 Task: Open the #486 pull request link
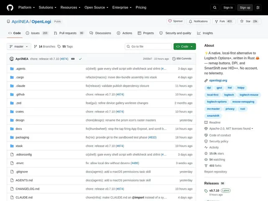(135, 163)
